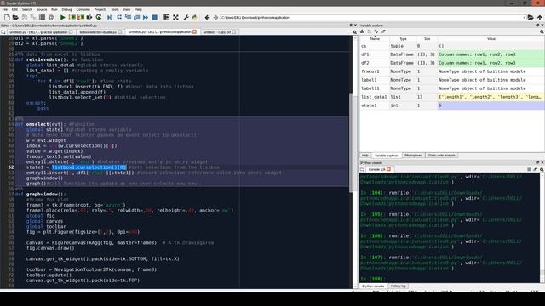Go forward with the right arrow icon
Viewport: 545px width, 306px height.
[x=215, y=17]
